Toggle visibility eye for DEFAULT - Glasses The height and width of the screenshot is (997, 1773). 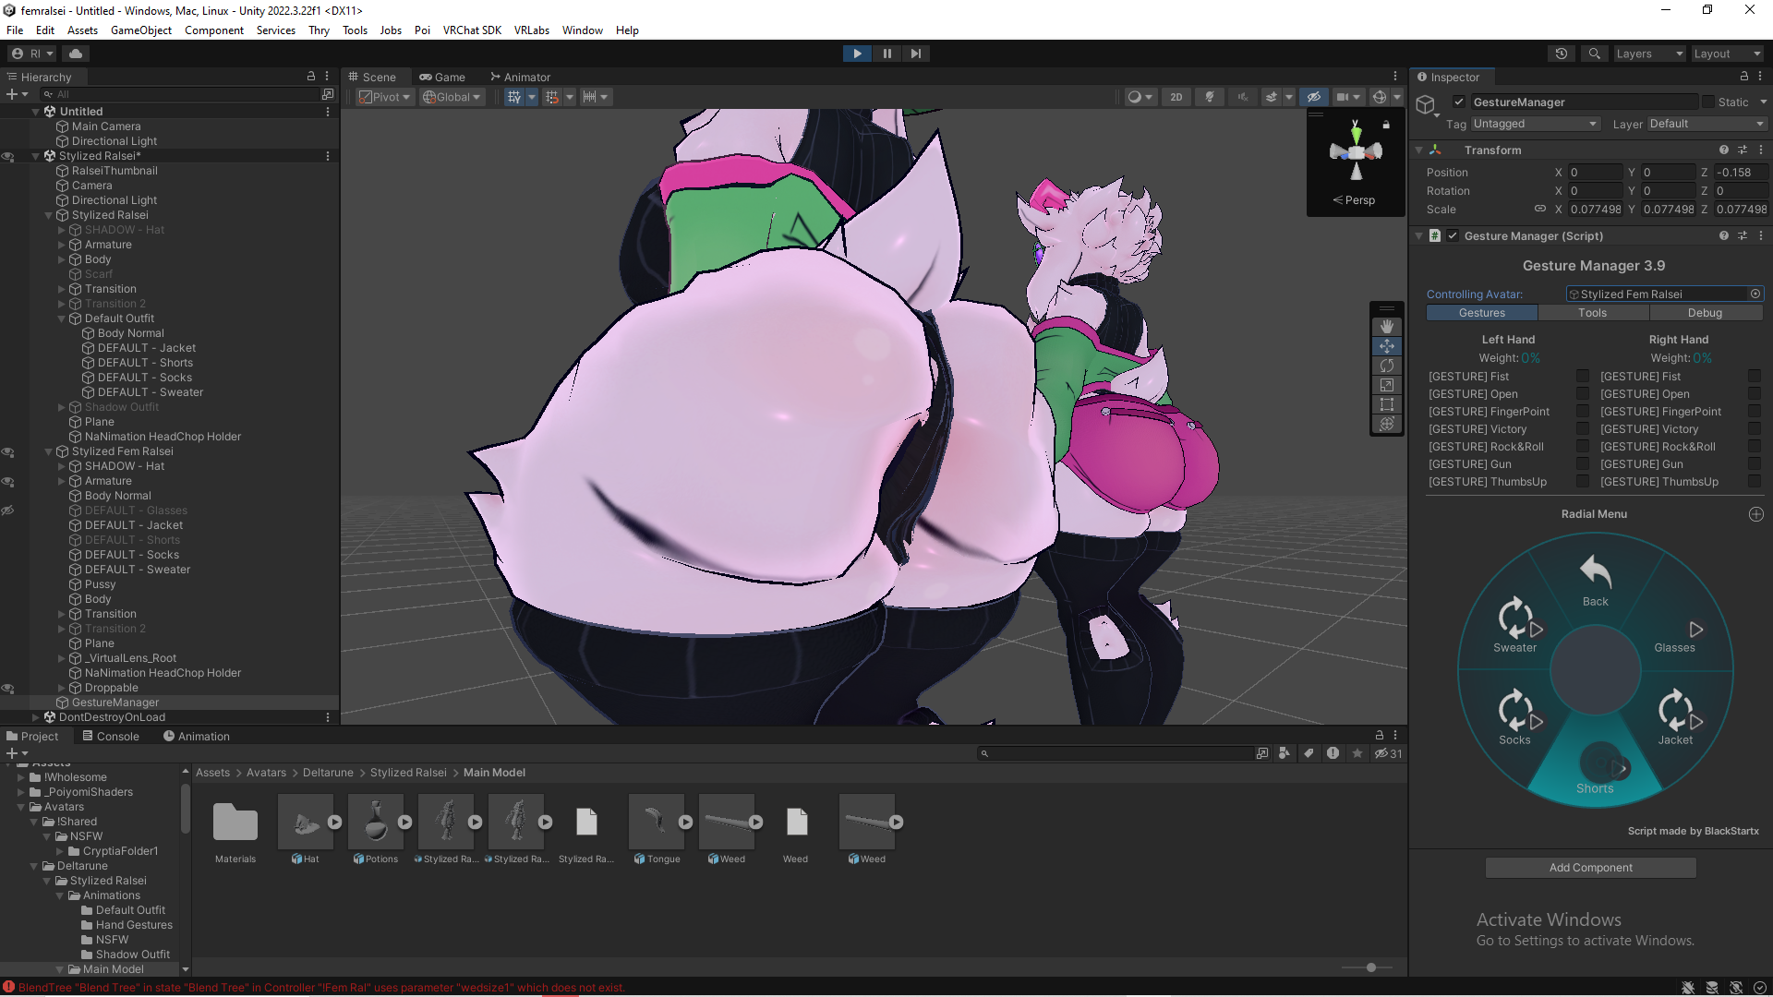point(7,511)
